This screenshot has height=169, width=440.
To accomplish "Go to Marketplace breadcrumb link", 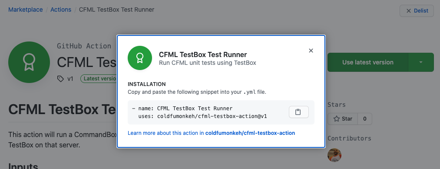I will pos(26,10).
